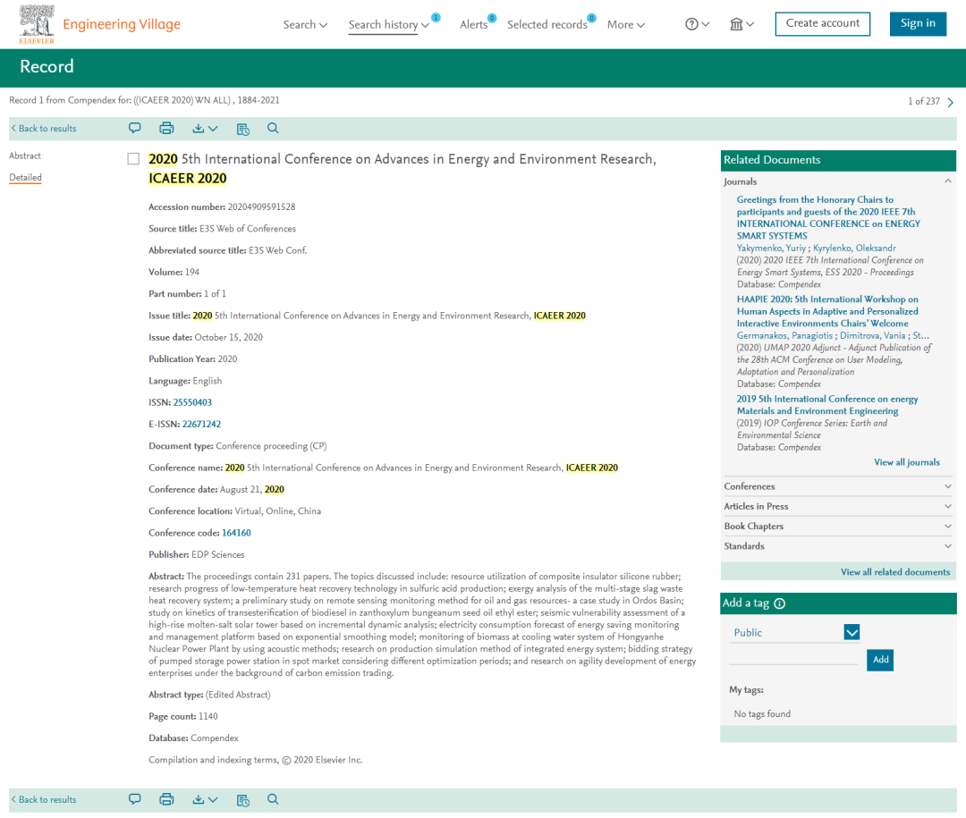966x818 pixels.
Task: Click the speech-bubble icon below the abstract
Action: [134, 799]
